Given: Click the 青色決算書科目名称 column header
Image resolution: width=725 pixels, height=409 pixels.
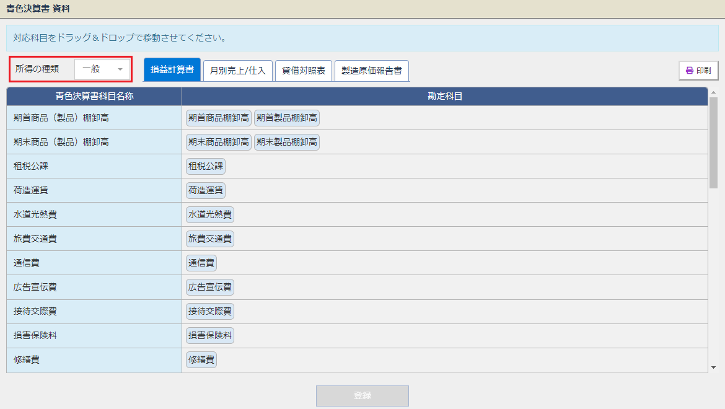Looking at the screenshot, I should click(94, 96).
